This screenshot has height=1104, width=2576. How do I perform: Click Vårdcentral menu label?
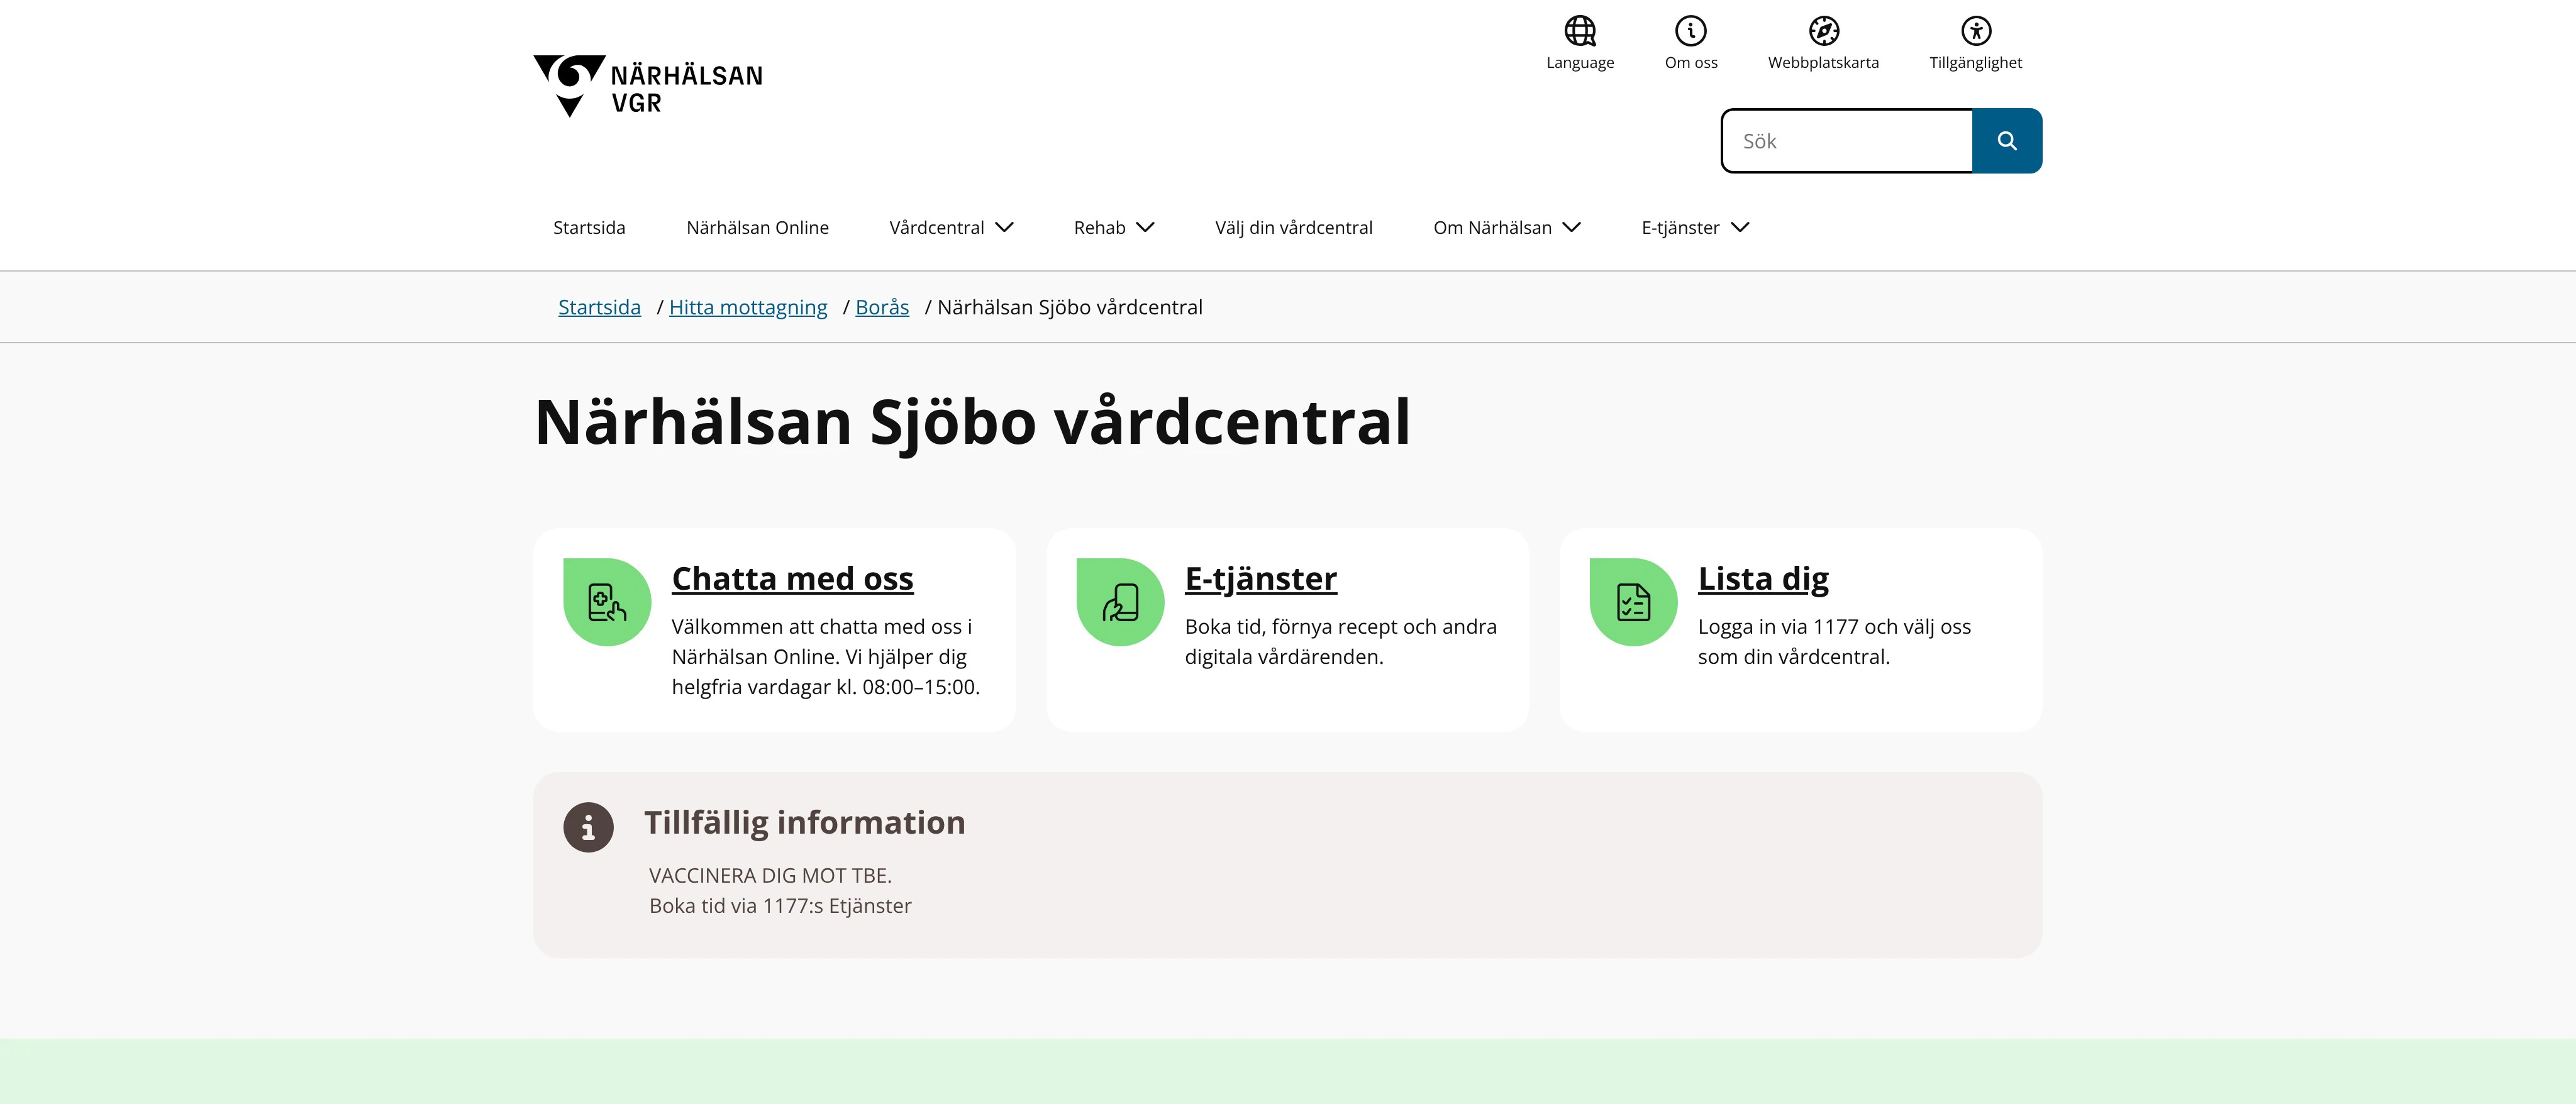(x=936, y=227)
